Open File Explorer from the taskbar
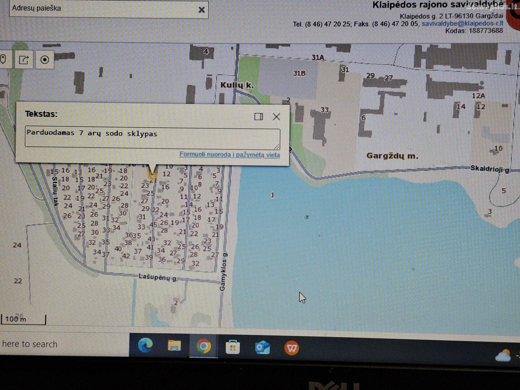The image size is (520, 390). pyautogui.click(x=174, y=346)
